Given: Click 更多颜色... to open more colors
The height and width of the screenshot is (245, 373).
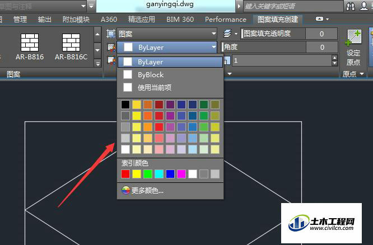Looking at the screenshot, I should click(147, 191).
